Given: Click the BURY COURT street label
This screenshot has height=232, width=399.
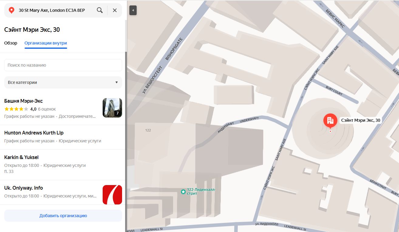Looking at the screenshot, I should [x=334, y=91].
